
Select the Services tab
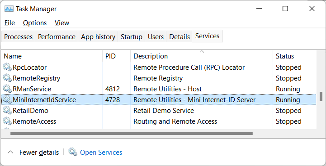pos(207,36)
